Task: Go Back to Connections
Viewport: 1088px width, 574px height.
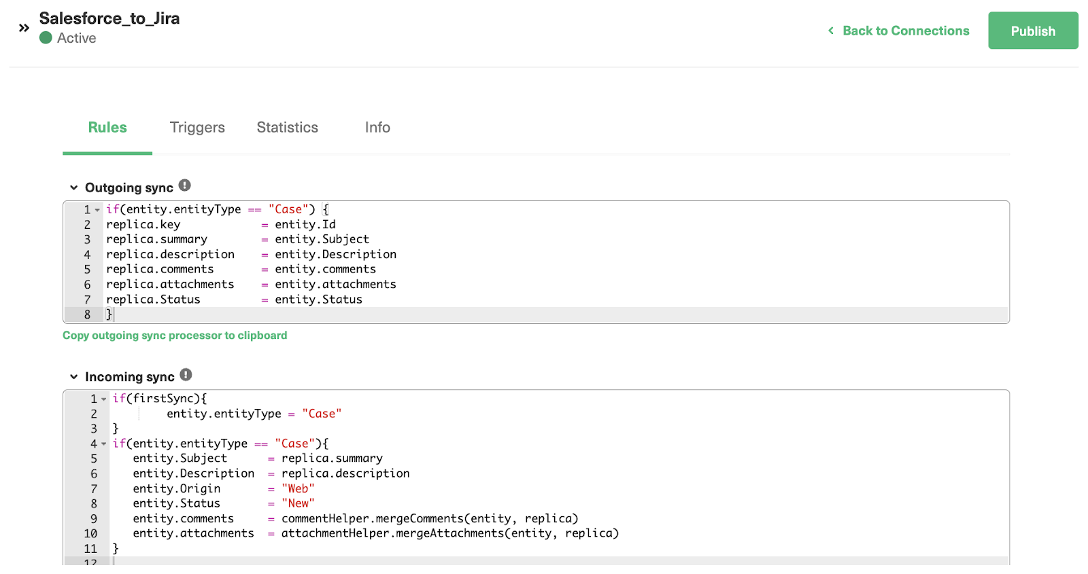Action: (x=906, y=31)
